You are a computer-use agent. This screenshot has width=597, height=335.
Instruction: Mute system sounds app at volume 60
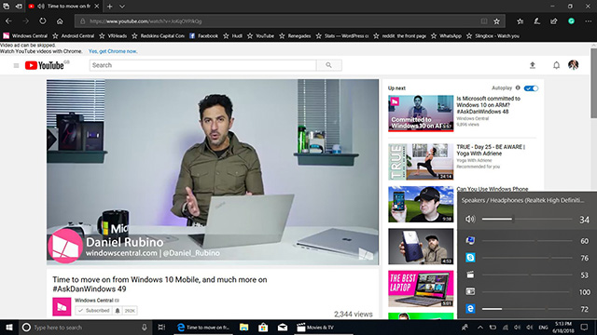[470, 240]
